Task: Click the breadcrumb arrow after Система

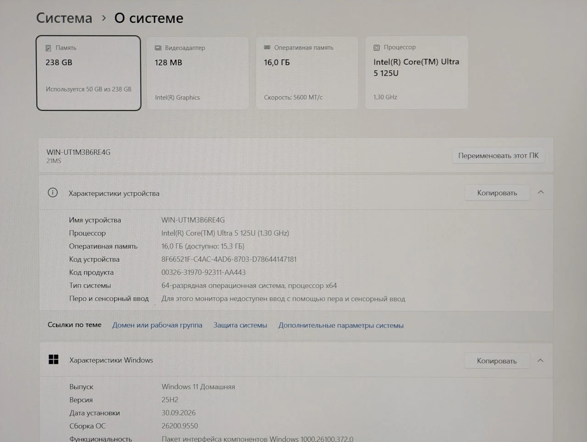Action: tap(104, 18)
